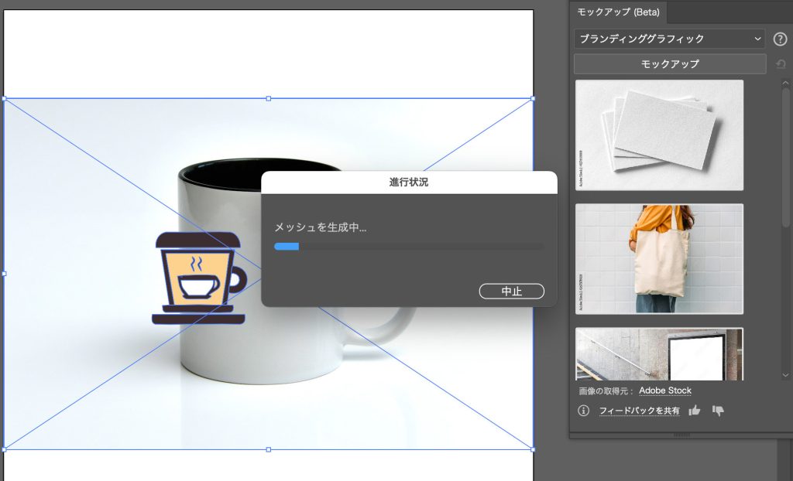This screenshot has width=793, height=481.
Task: Click scroll-up arrow in mockup list
Action: (x=786, y=83)
